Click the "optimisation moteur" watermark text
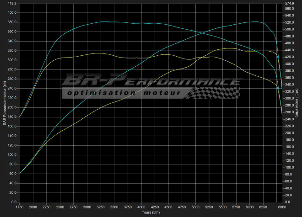 pyautogui.click(x=123, y=94)
